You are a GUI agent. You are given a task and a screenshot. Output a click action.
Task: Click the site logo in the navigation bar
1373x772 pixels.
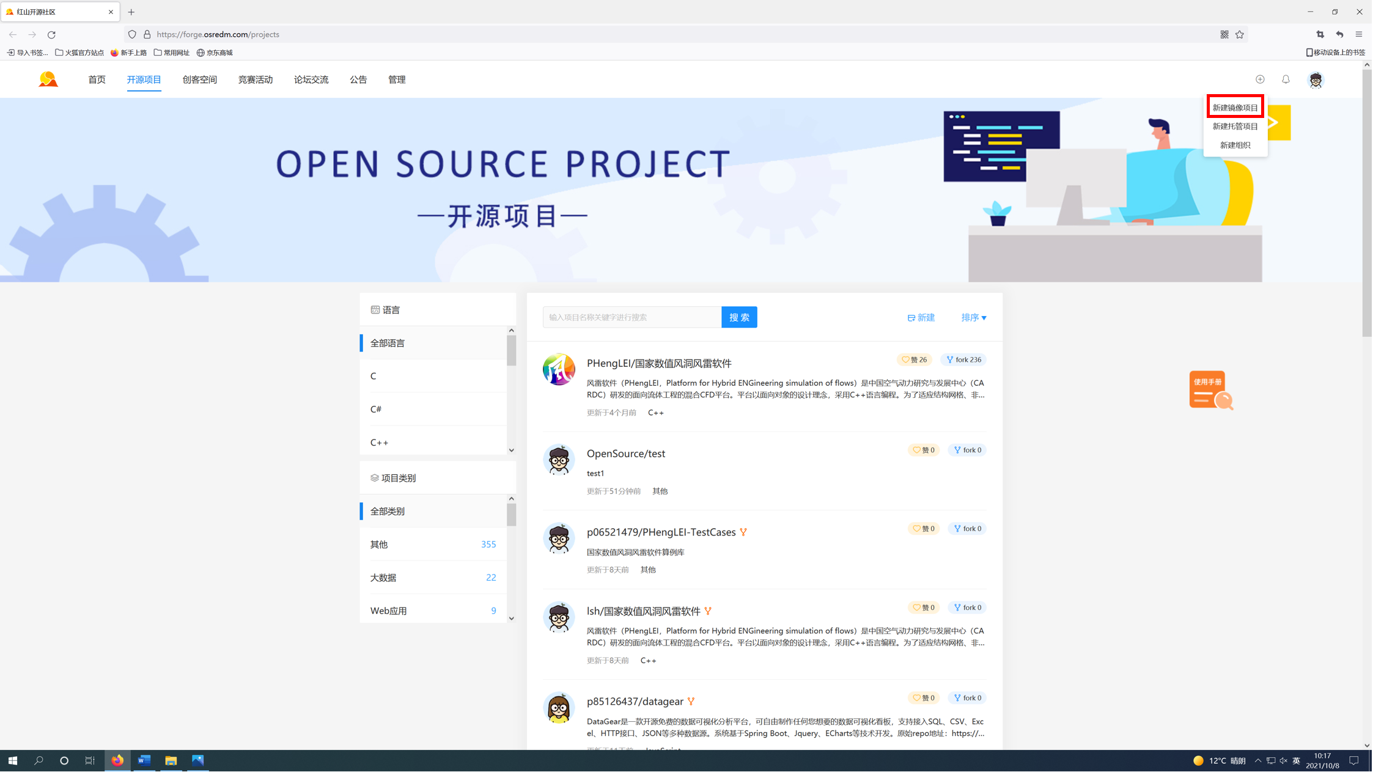click(x=48, y=79)
